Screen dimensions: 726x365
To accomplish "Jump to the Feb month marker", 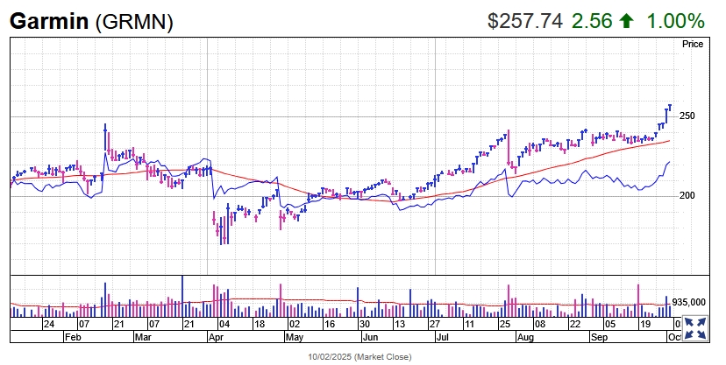I will tap(72, 335).
